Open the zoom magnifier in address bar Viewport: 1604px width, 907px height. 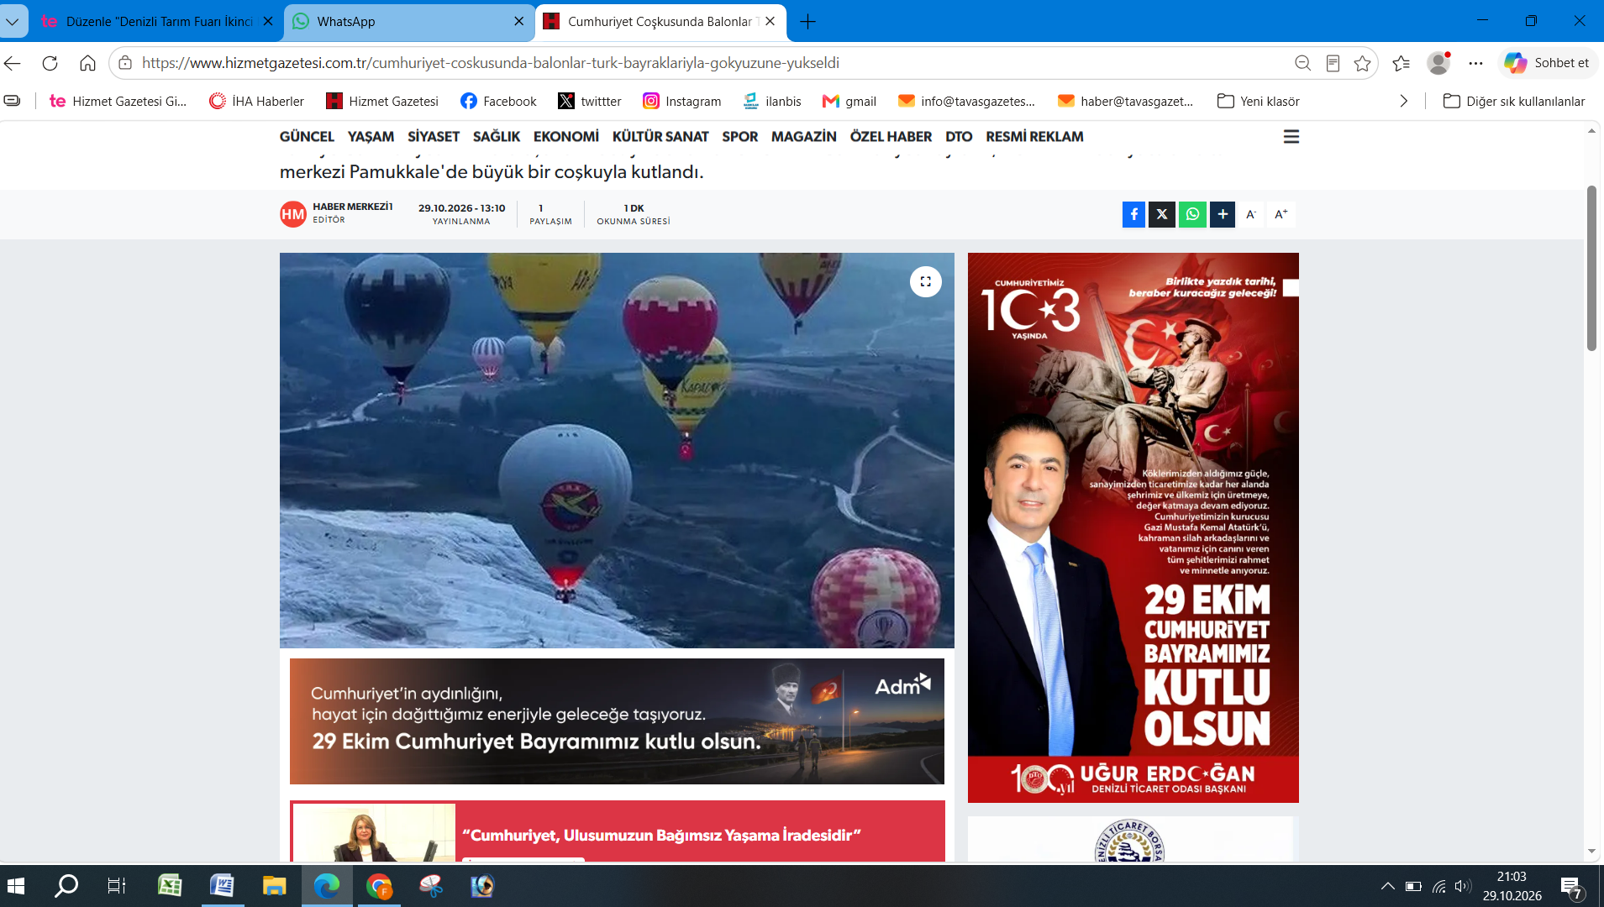coord(1302,63)
